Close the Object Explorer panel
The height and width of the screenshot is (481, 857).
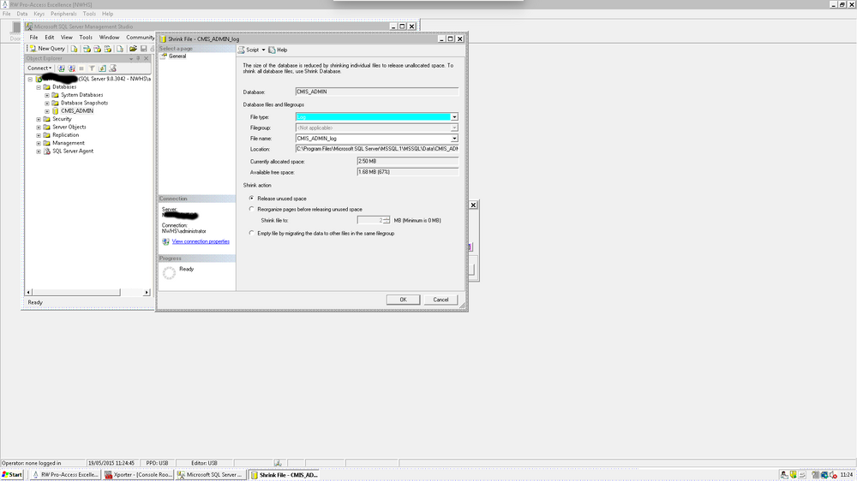(146, 58)
